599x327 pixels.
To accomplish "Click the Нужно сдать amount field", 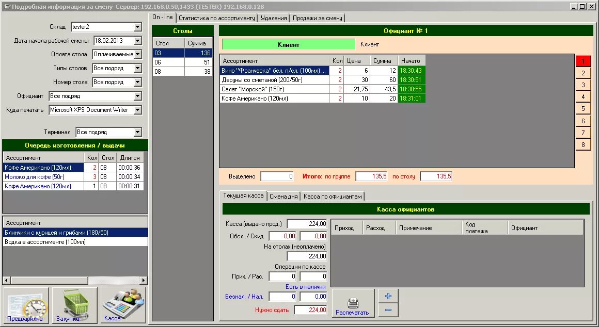I will tap(310, 310).
